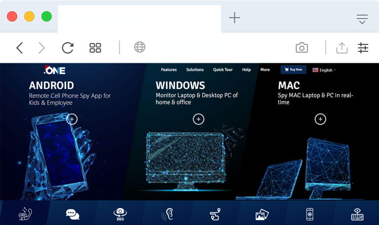Click the Buy Now button
This screenshot has width=379, height=225.
[293, 70]
